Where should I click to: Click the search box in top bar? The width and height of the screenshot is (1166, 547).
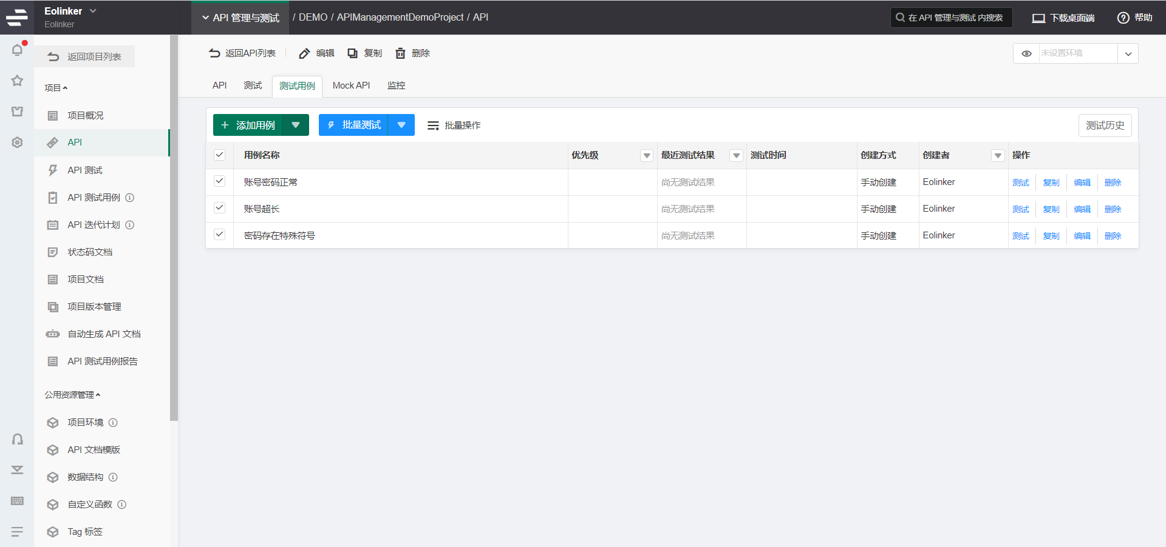951,18
